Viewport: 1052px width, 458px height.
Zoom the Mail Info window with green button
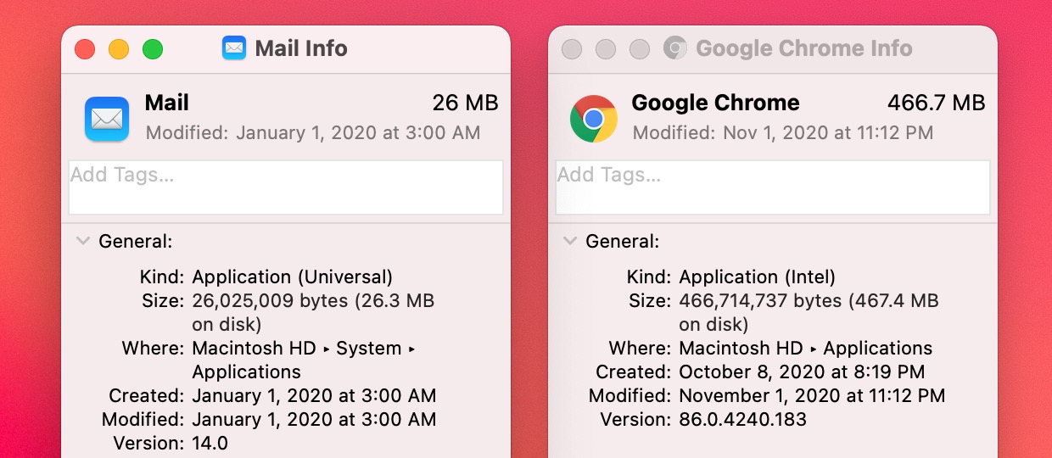point(153,49)
